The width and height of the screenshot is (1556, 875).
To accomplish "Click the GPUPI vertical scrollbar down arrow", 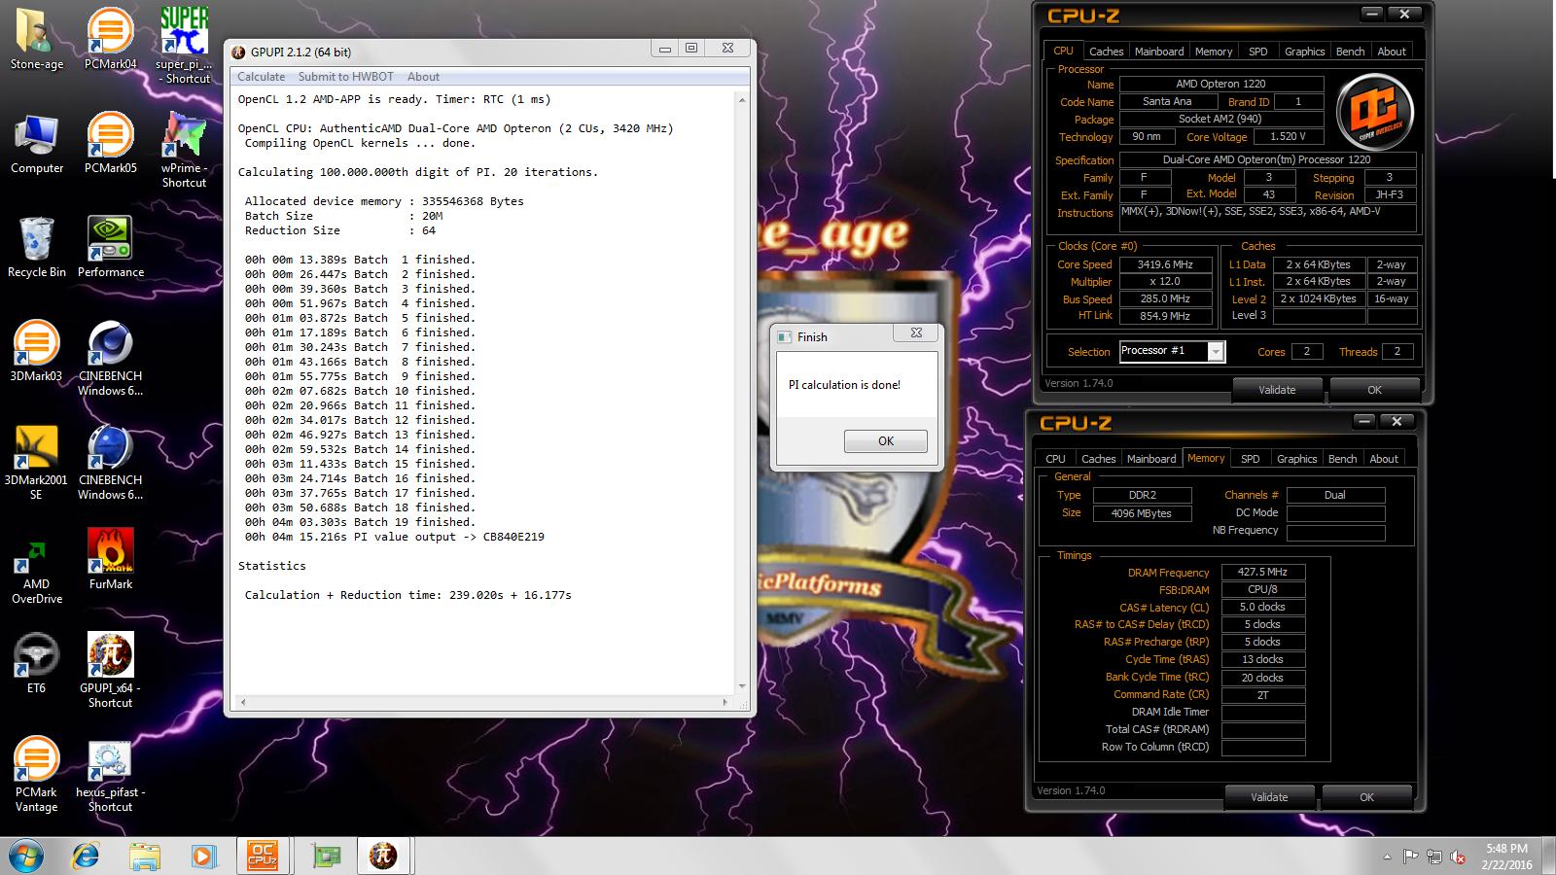I will [x=742, y=686].
